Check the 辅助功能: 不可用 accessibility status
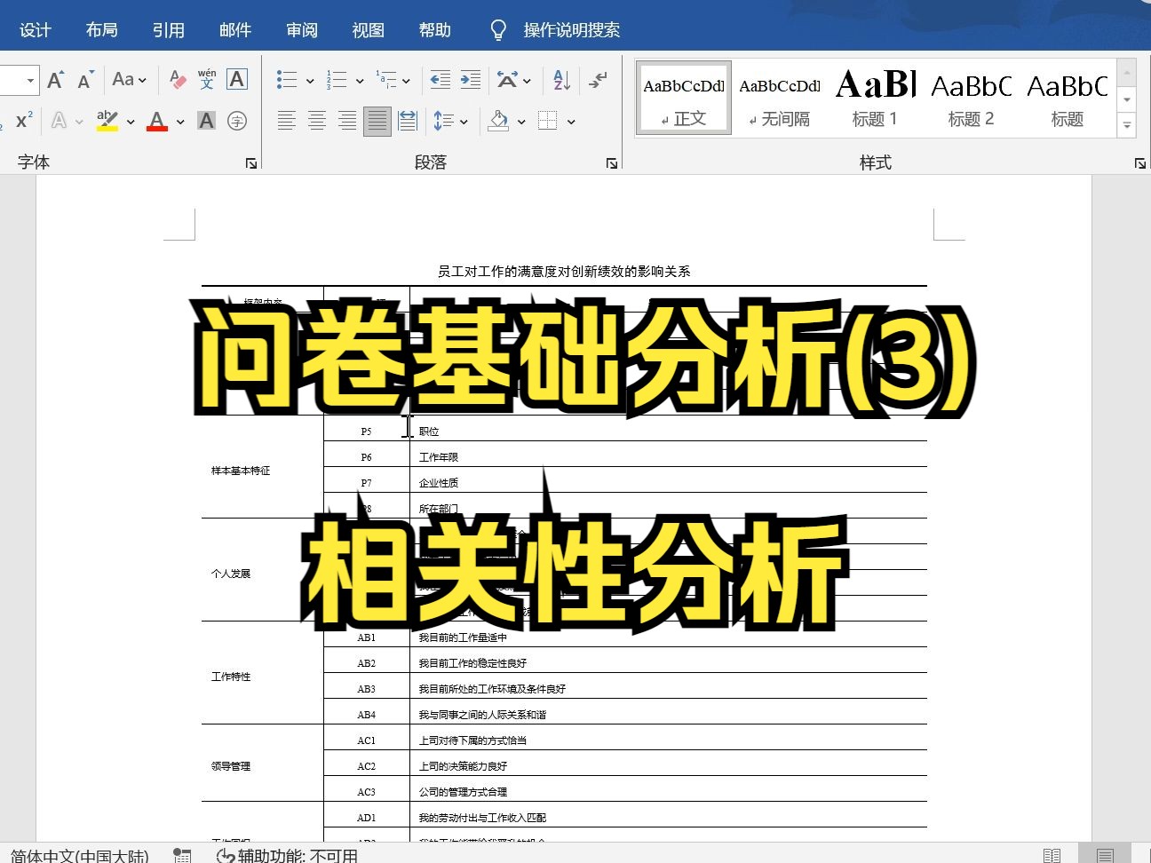 [x=288, y=855]
